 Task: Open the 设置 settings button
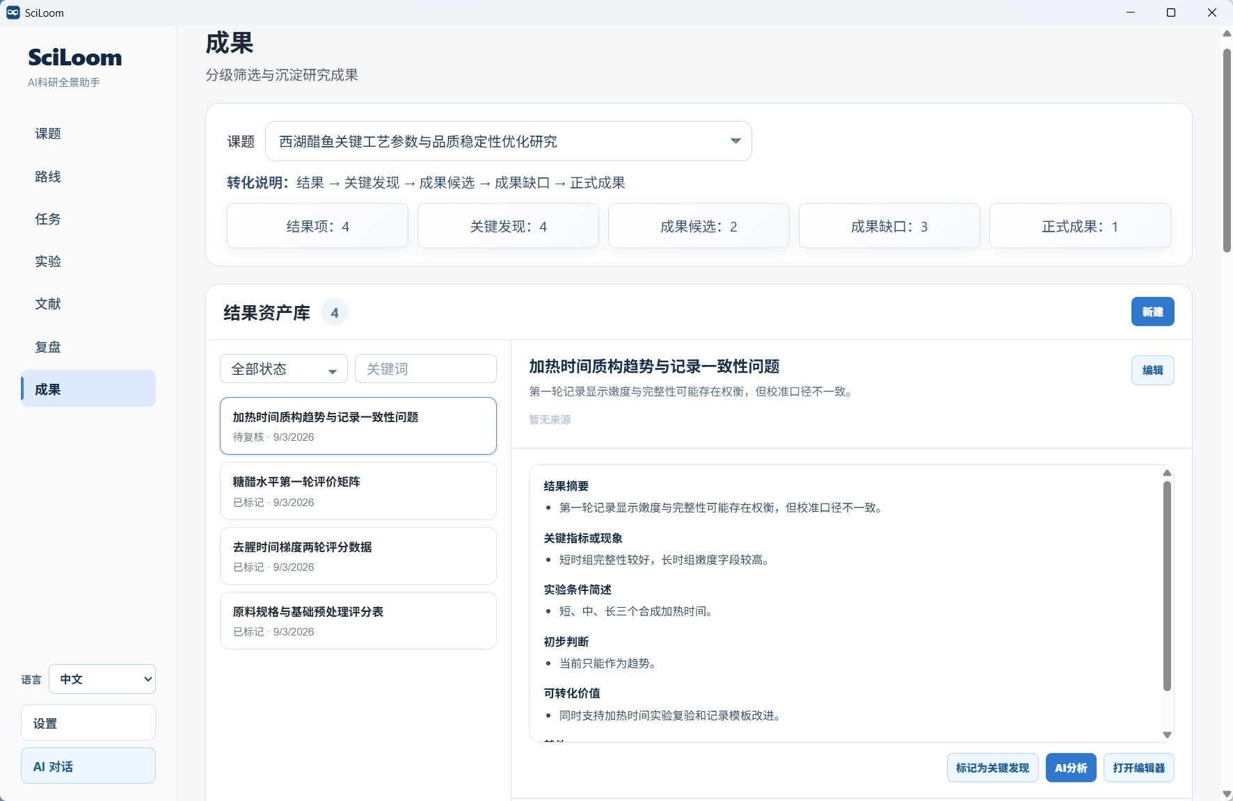pos(88,723)
